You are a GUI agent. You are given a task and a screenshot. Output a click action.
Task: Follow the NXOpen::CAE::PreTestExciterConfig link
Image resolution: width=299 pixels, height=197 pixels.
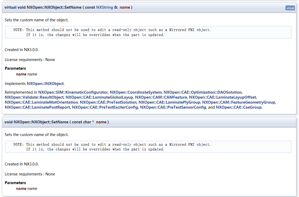105,107
